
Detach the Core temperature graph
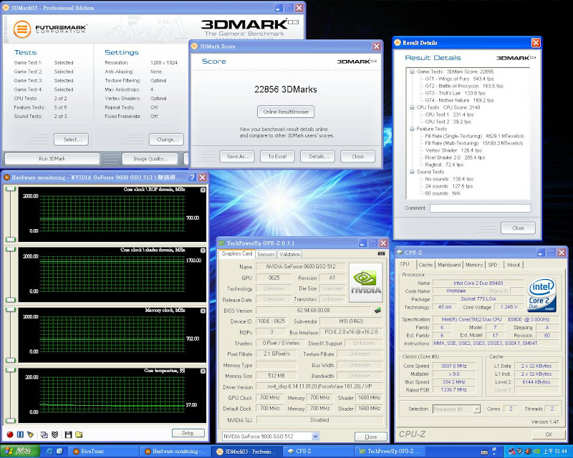(203, 371)
